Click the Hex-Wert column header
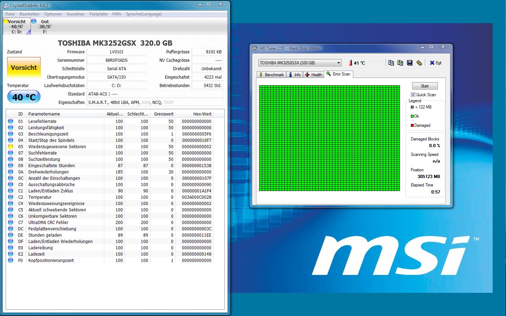The width and height of the screenshot is (506, 316). pyautogui.click(x=194, y=114)
